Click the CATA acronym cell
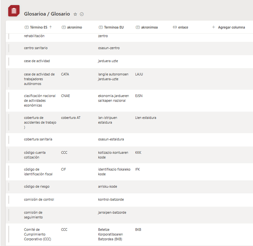 (x=65, y=74)
